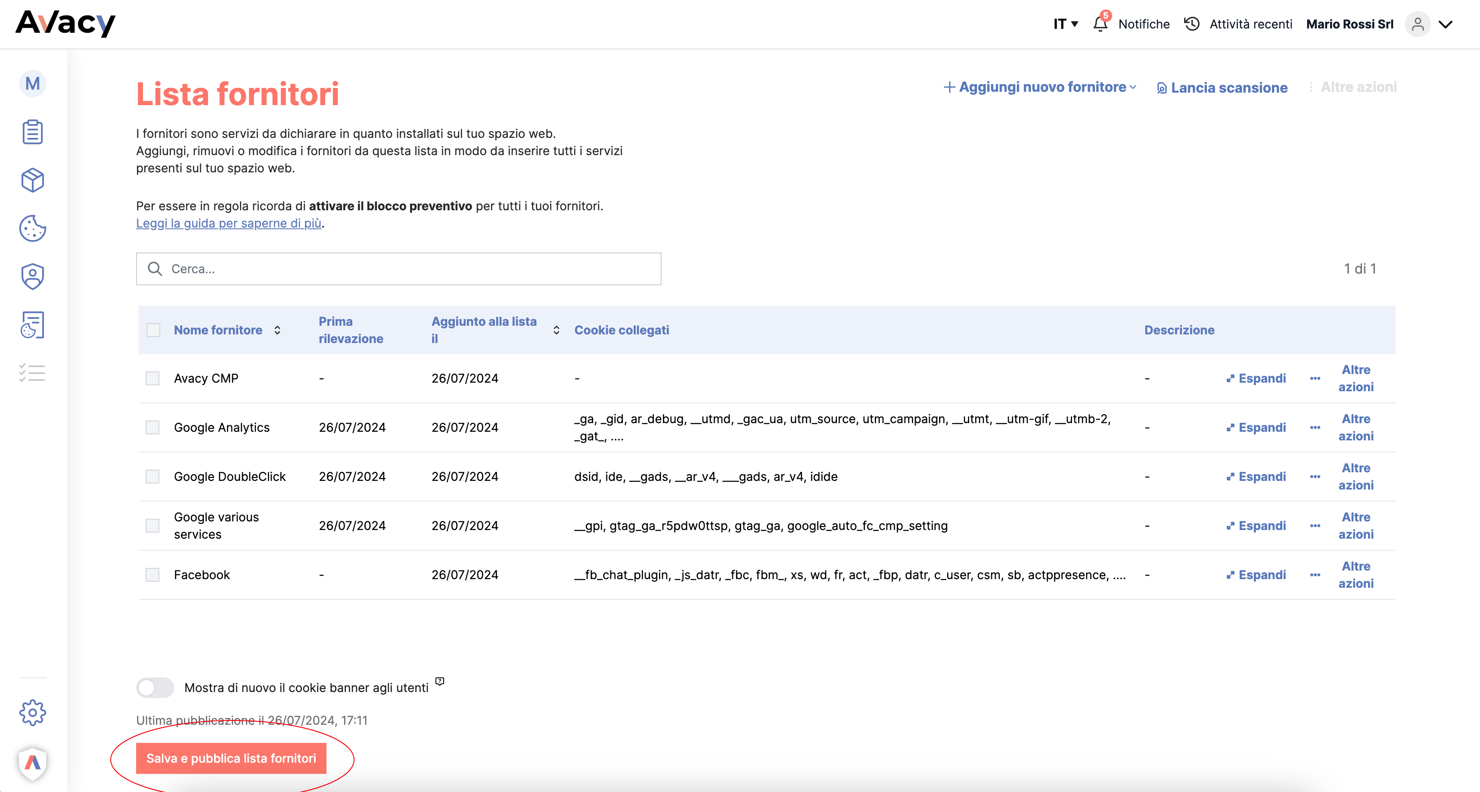Click the Avacy CMP supplier name
Screen dimensions: 1480x792
coord(206,379)
